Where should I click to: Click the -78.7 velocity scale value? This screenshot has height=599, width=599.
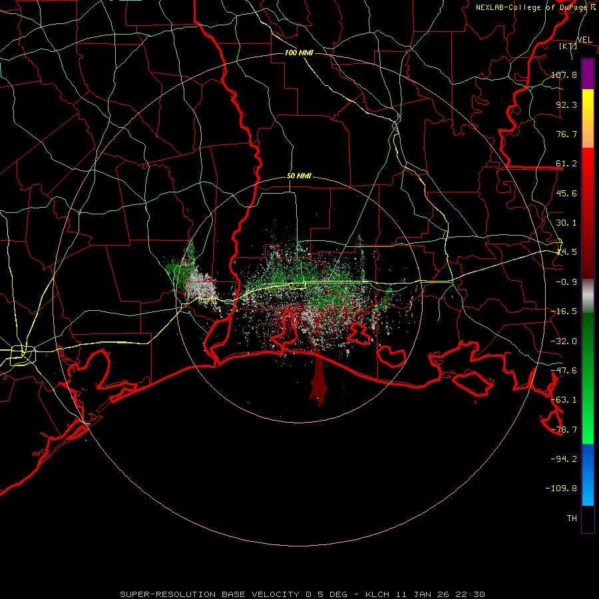[x=564, y=430]
